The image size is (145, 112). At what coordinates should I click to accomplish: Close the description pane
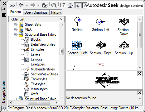140,93
